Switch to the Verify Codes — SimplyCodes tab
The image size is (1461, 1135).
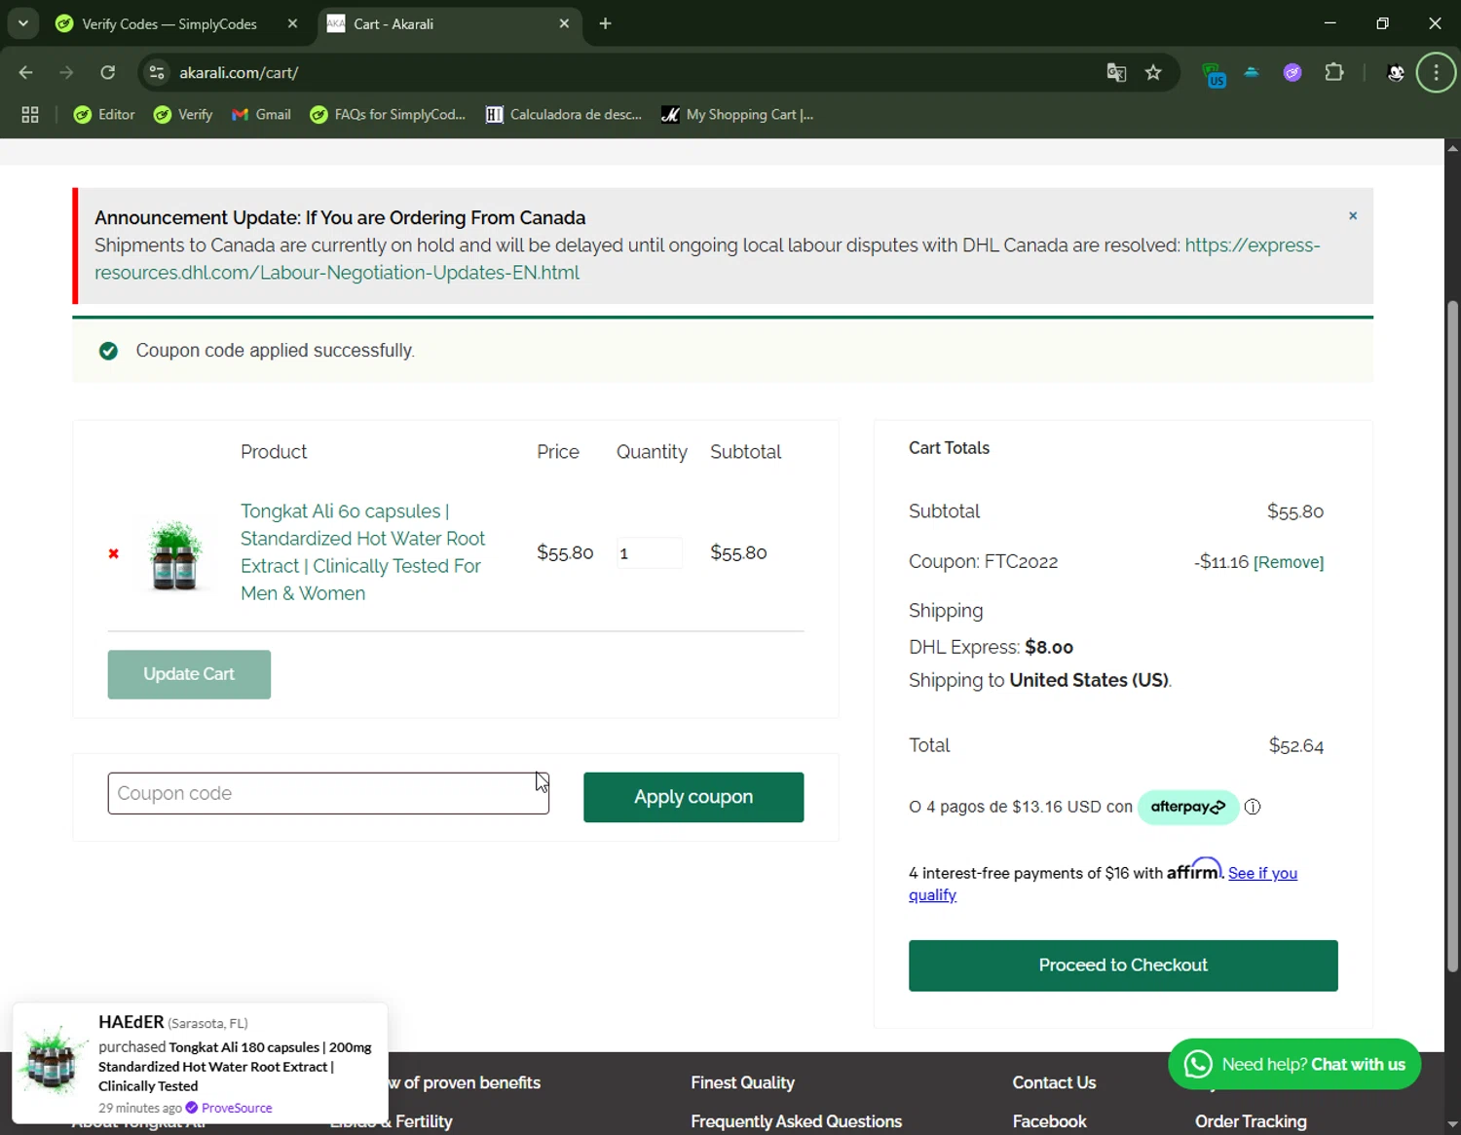(169, 23)
